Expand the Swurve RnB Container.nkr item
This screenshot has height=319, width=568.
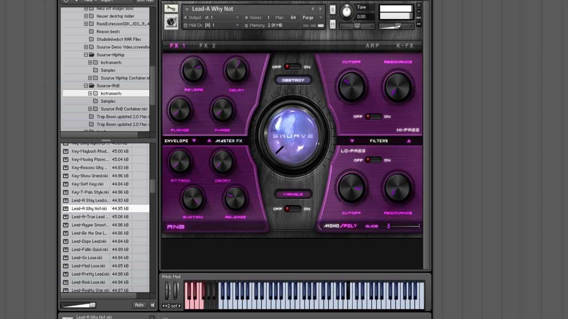[x=90, y=109]
